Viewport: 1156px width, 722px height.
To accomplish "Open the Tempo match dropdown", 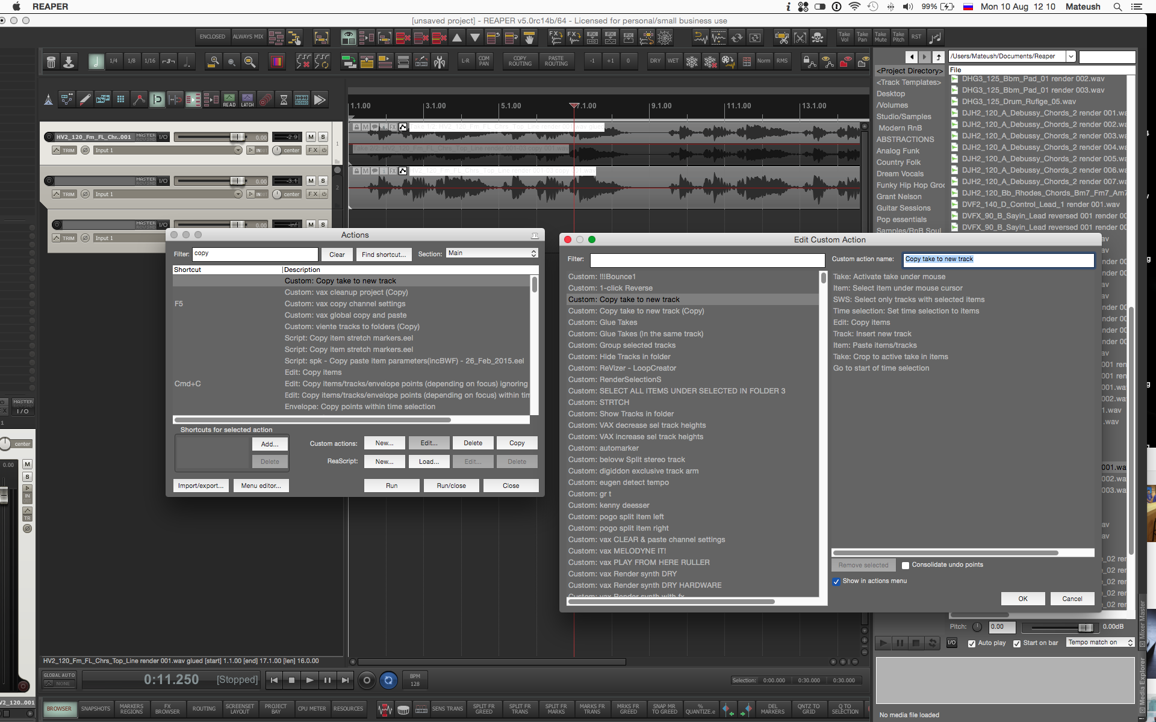I will pos(1101,643).
